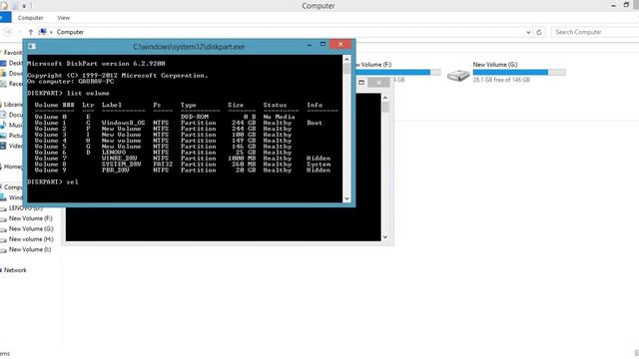Click the Pictures library icon in sidebar
639x359 pixels.
click(x=3, y=136)
